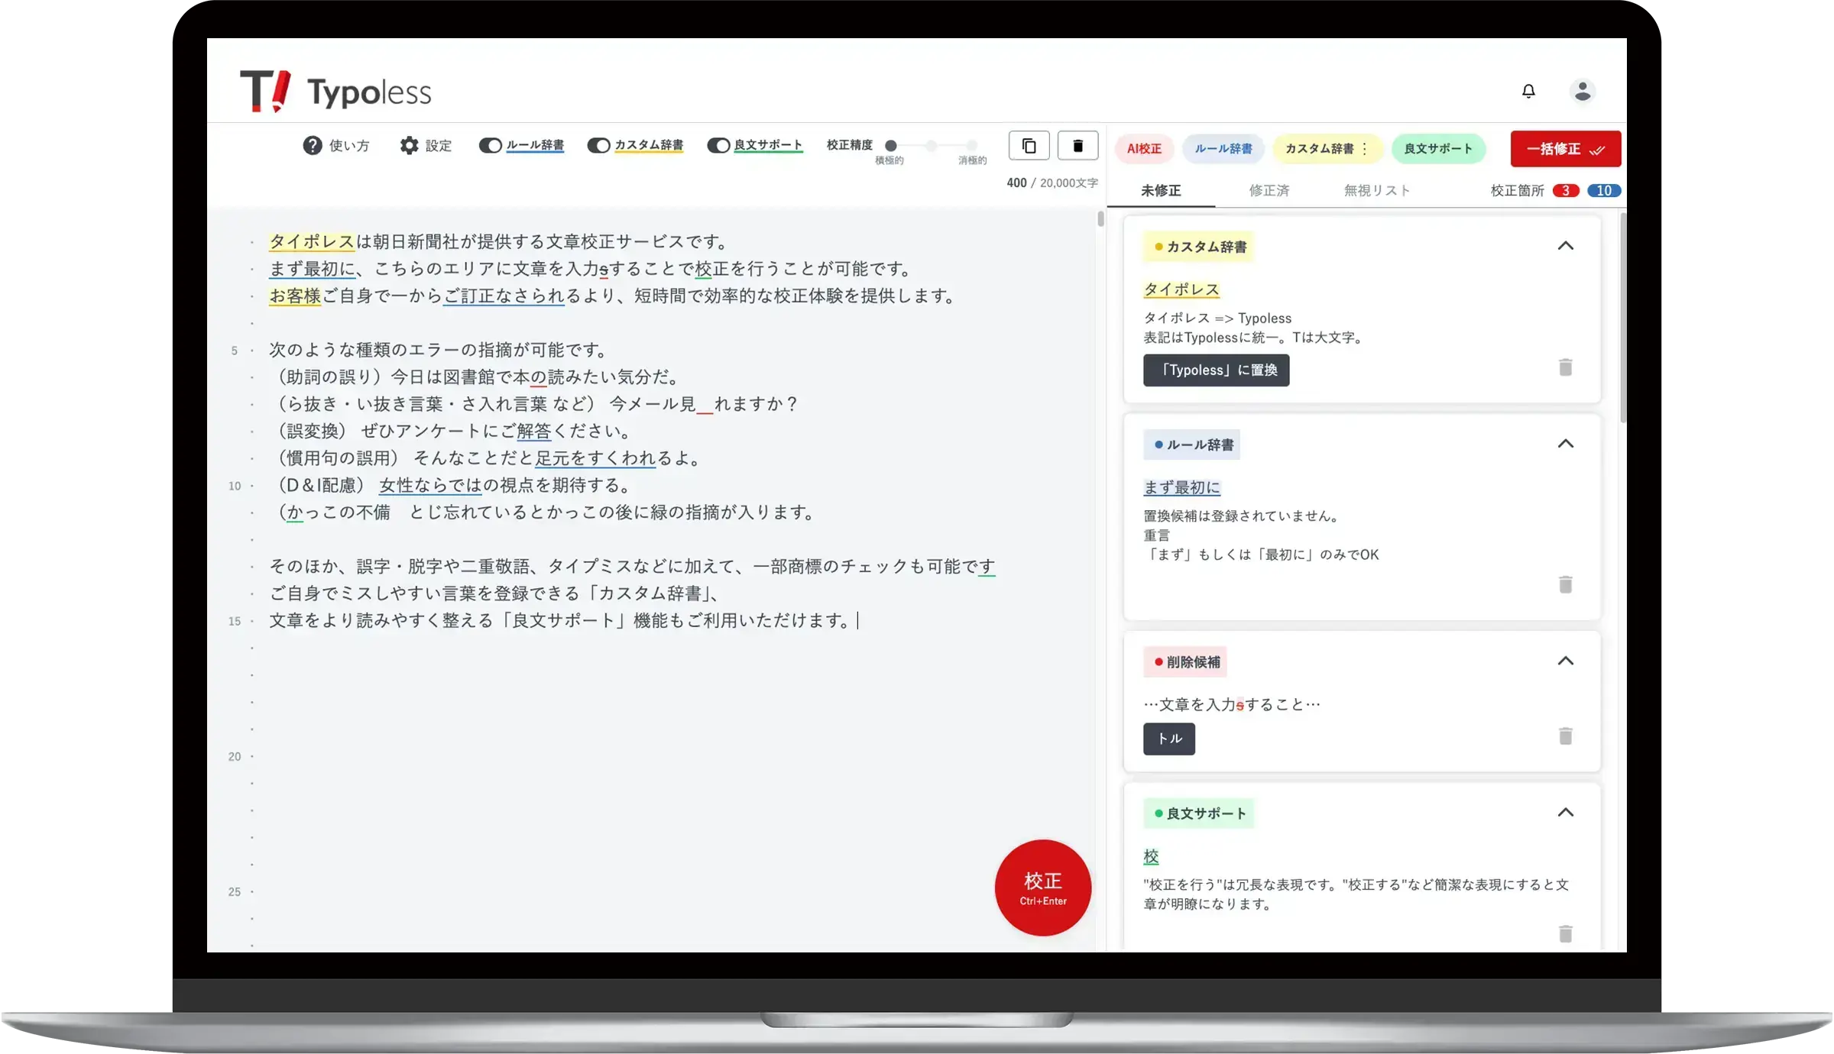Viewport: 1834px width, 1054px height.
Task: Collapse the カスタム辞書 card
Action: coord(1565,246)
